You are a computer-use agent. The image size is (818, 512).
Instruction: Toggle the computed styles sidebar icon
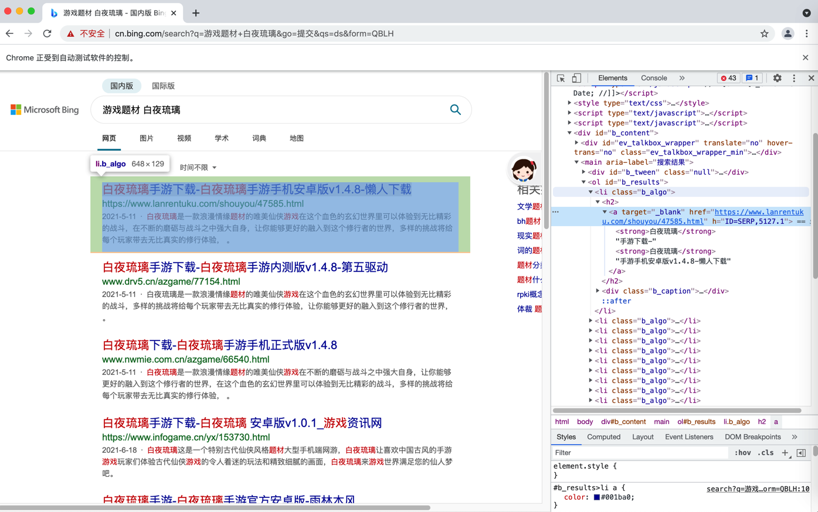tap(801, 453)
